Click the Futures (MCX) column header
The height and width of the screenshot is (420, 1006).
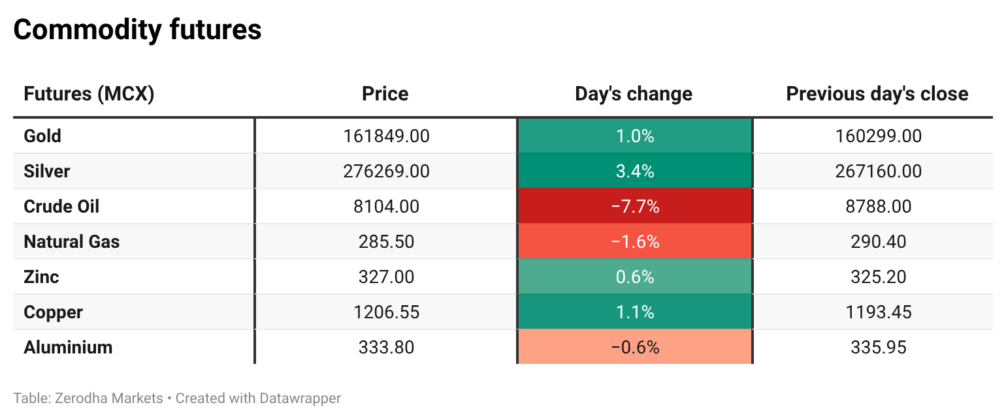89,94
